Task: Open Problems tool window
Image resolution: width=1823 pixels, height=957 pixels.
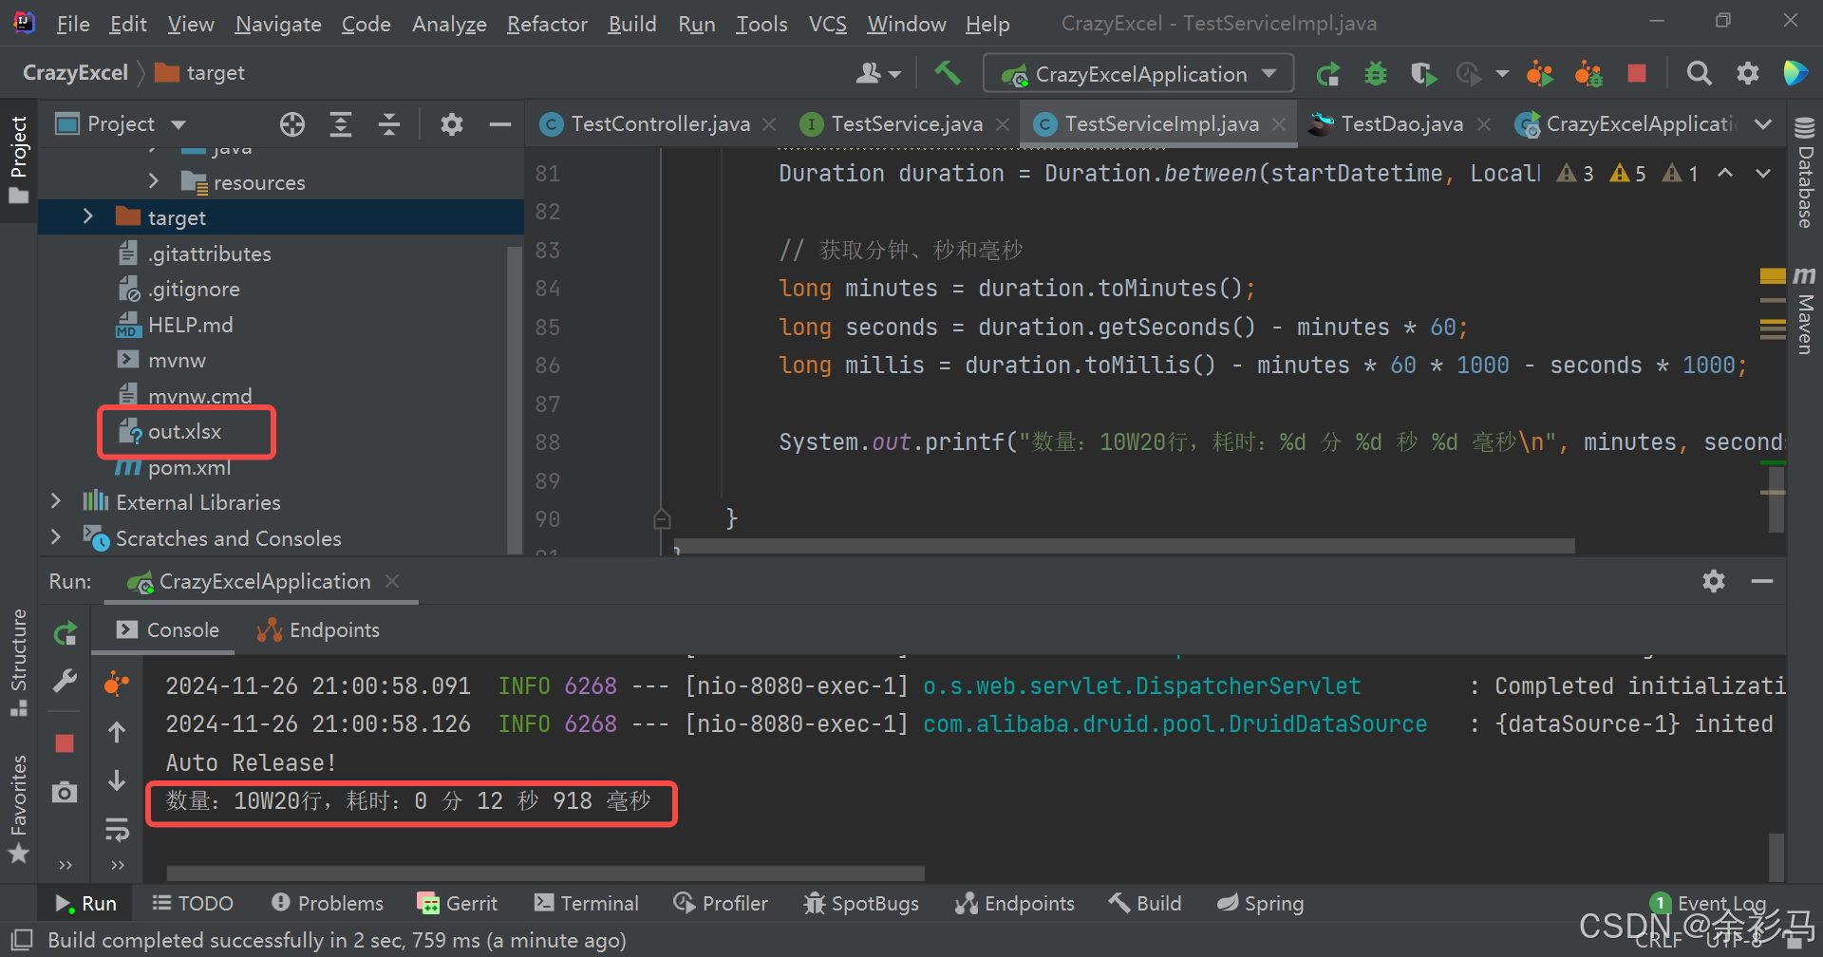Action: [328, 903]
